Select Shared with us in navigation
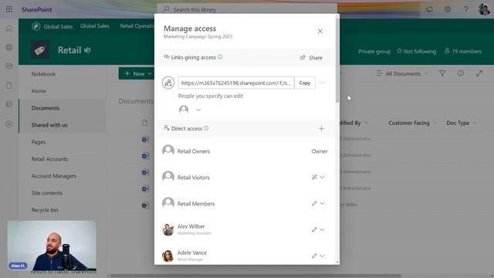This screenshot has height=278, width=494. (x=49, y=125)
